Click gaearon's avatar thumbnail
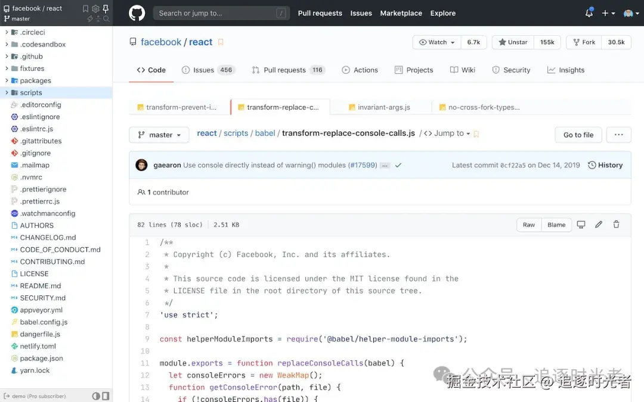Image resolution: width=644 pixels, height=402 pixels. pos(141,165)
